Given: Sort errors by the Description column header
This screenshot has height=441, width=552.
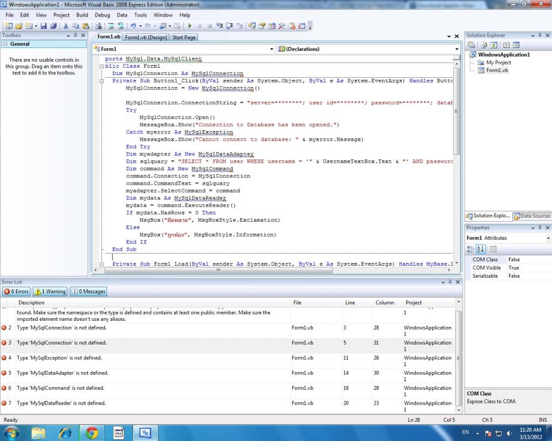Looking at the screenshot, I should 31,303.
